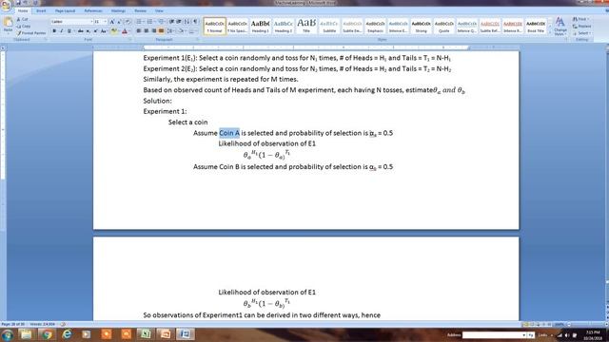Apply the Strong style

421,27
